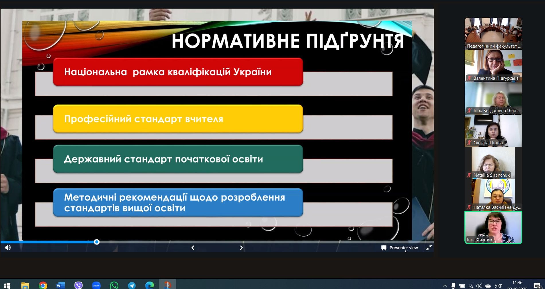Open Zoom from the taskbar

tap(96, 285)
